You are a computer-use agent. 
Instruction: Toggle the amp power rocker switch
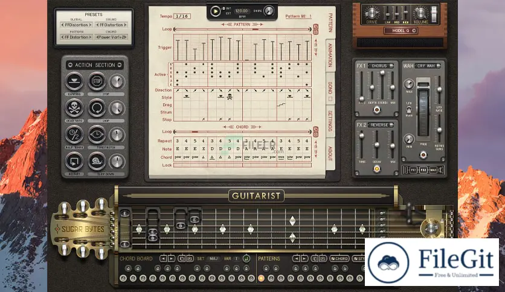point(434,14)
